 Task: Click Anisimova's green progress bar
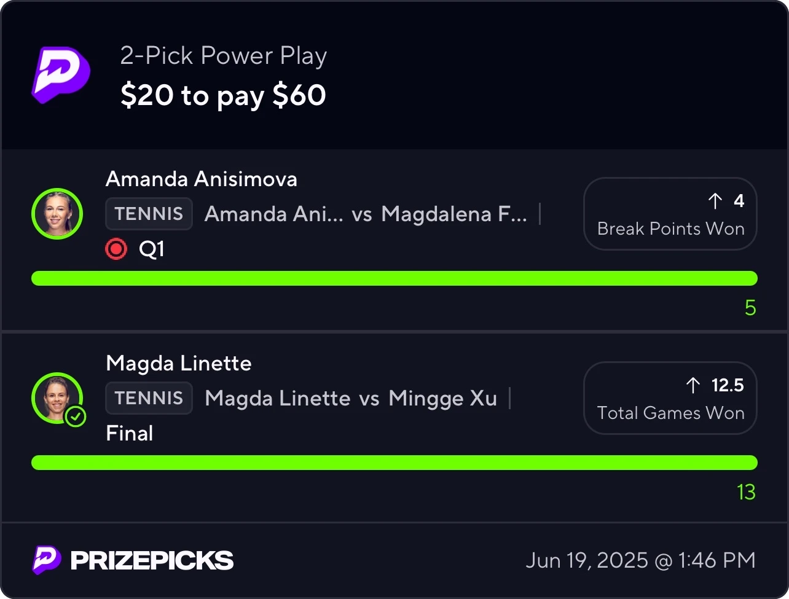click(394, 278)
